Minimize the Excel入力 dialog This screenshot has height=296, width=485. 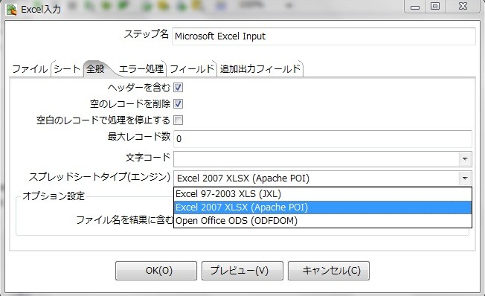pos(415,7)
